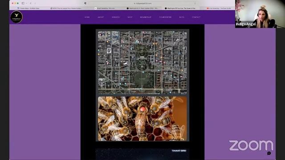Open the SERVICES navigation link
Viewport: 285px width, 160px height.
(116, 17)
